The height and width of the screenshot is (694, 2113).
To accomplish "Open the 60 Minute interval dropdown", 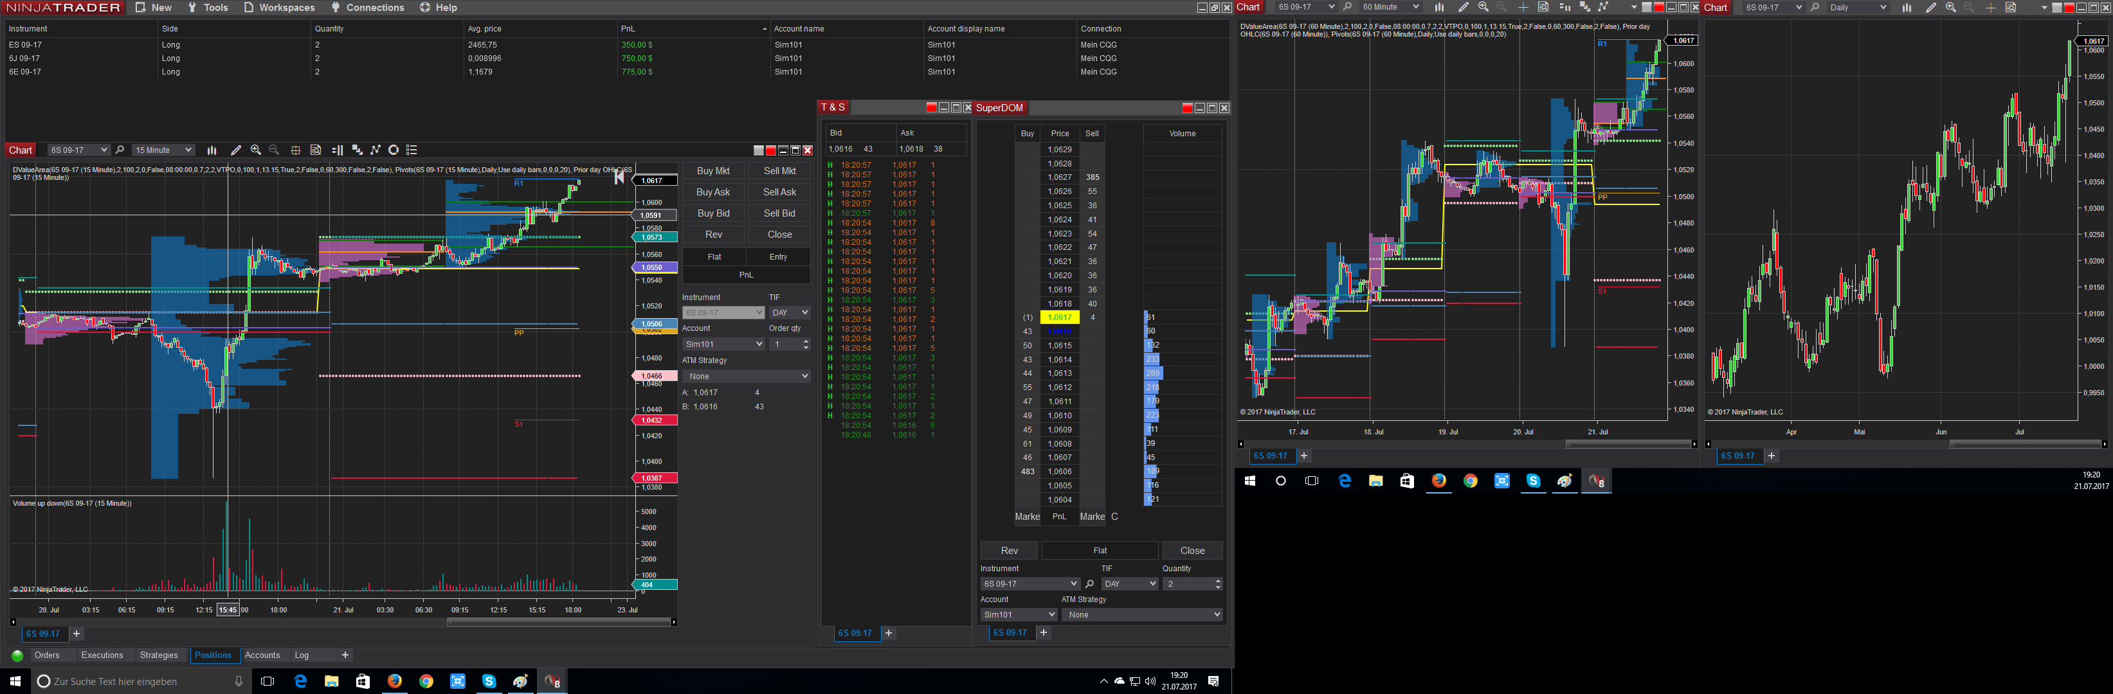I will pos(1390,7).
